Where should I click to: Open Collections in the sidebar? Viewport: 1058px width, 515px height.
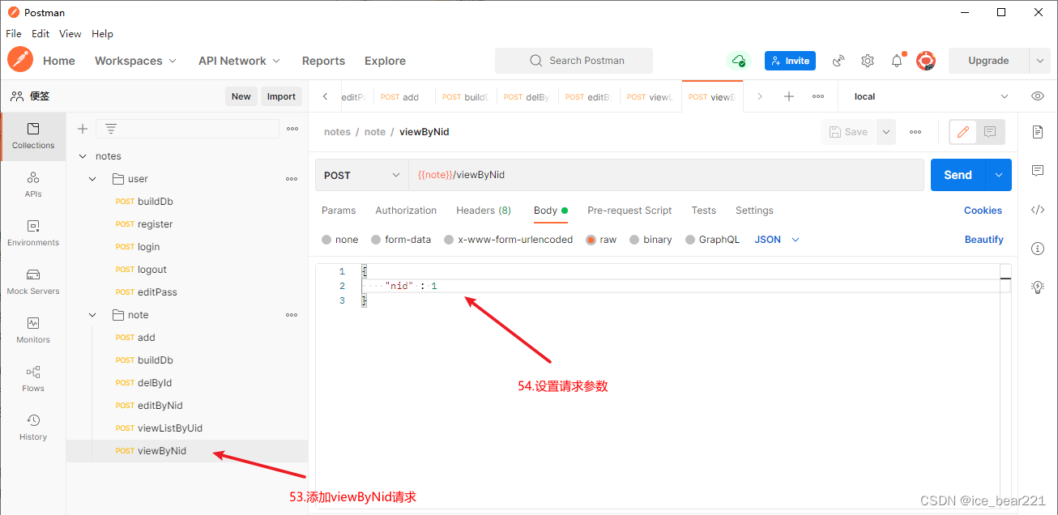[33, 136]
